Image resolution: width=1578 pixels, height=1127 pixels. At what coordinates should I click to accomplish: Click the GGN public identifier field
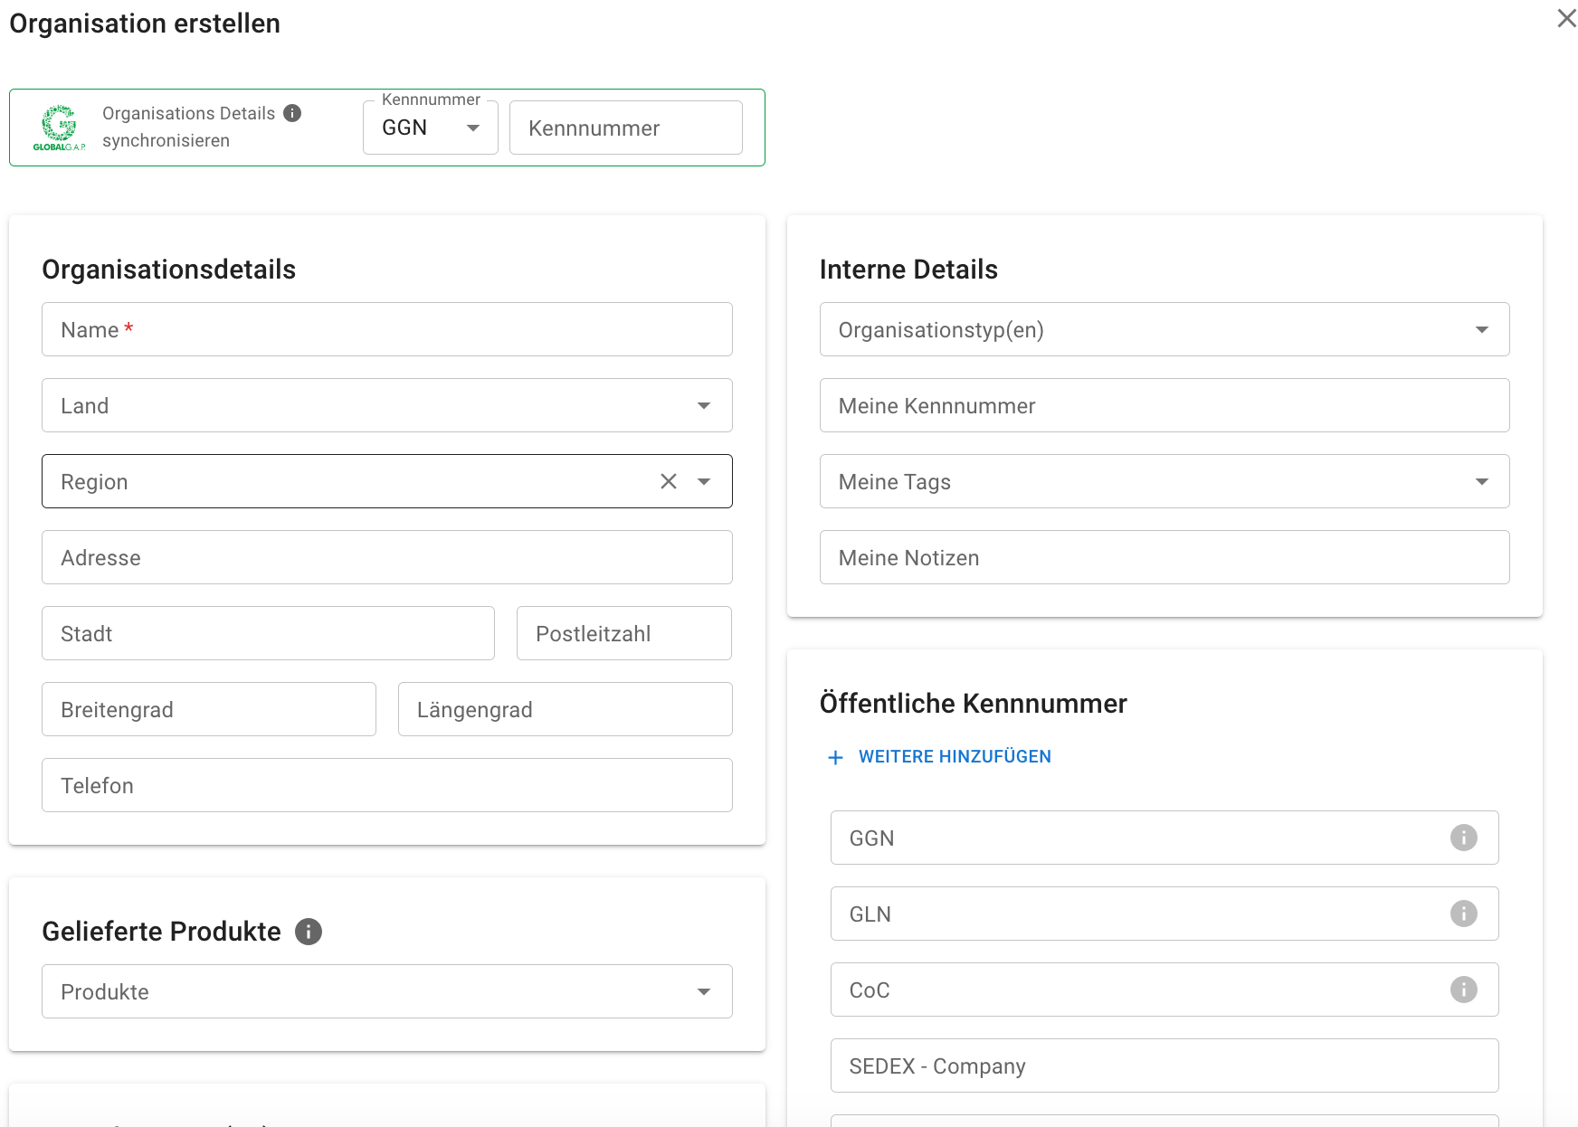tap(1164, 838)
